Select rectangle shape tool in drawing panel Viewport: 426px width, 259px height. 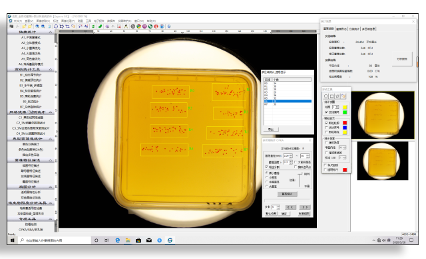[x=331, y=96]
